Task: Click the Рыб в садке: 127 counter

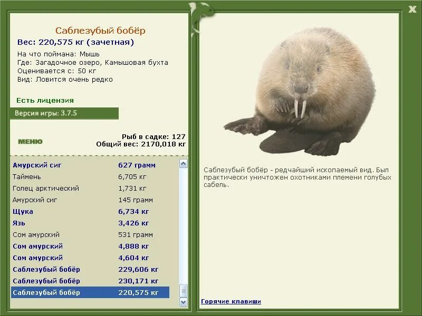Action: (x=154, y=136)
